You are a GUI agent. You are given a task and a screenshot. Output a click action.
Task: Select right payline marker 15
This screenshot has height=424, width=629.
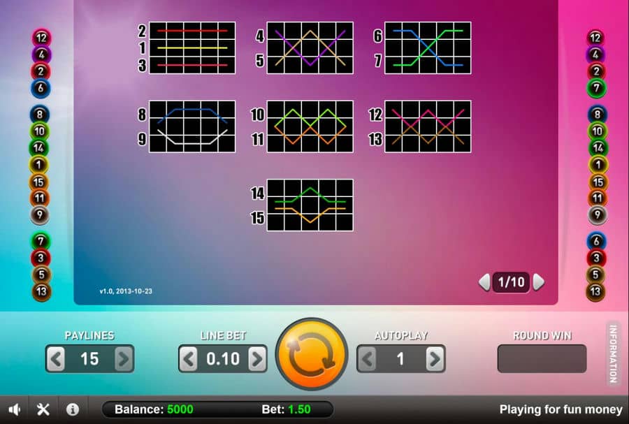click(598, 182)
